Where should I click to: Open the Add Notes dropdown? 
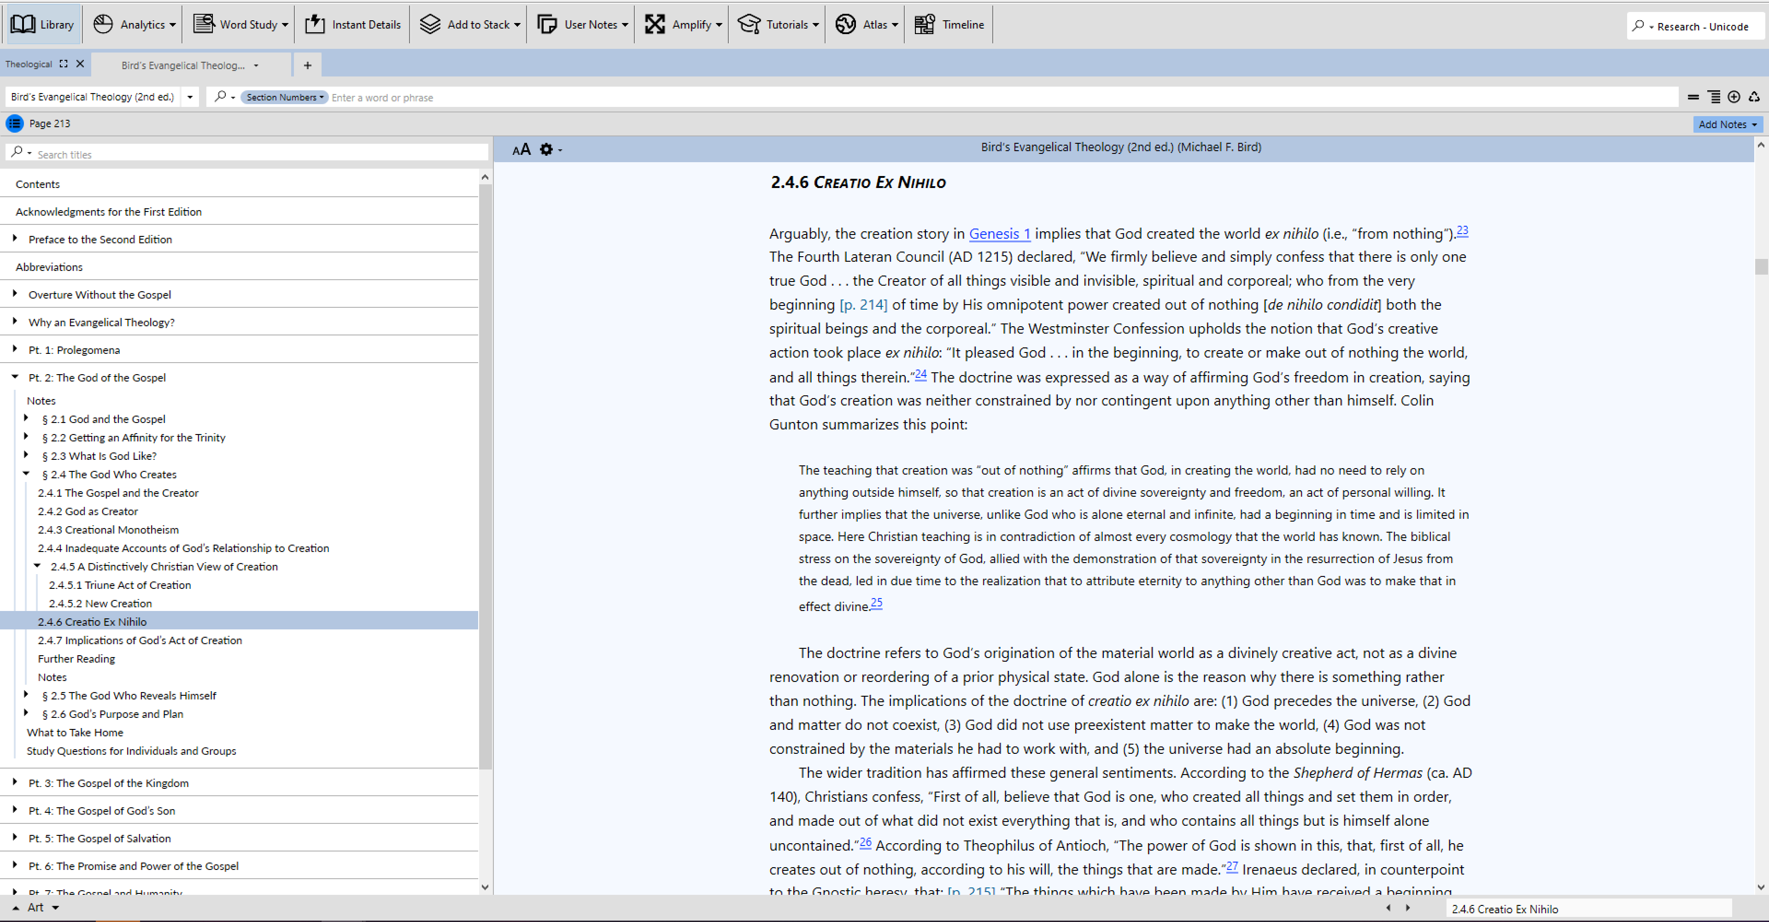pyautogui.click(x=1728, y=124)
